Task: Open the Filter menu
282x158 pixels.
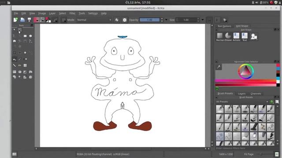Action: pos(72,13)
